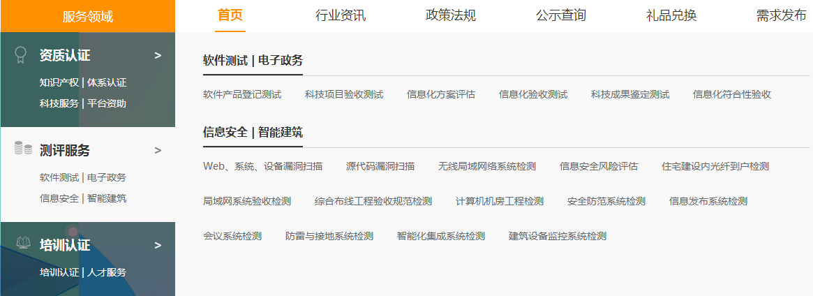Select the 源代码漏洞扫描 link
813x296 pixels.
click(x=380, y=166)
